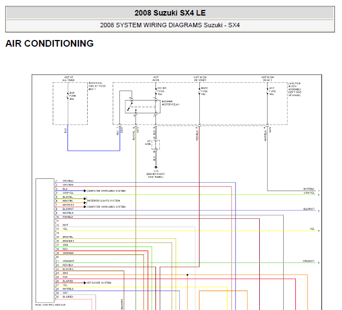
Task: Click the 30A fuse label in fuse box 1
Action: click(72, 96)
